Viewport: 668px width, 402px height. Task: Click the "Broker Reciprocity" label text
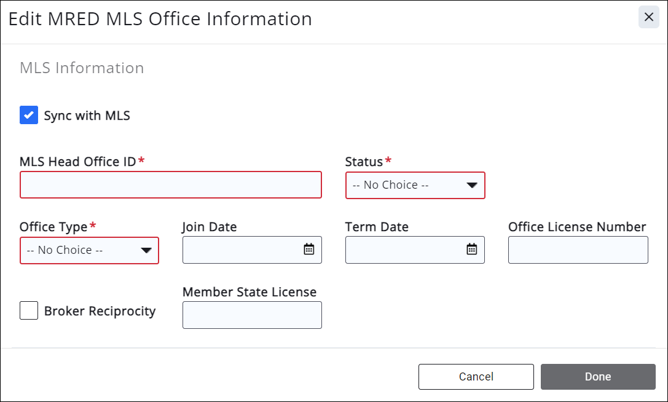(100, 311)
